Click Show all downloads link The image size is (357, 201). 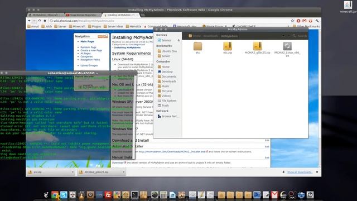tap(300, 172)
